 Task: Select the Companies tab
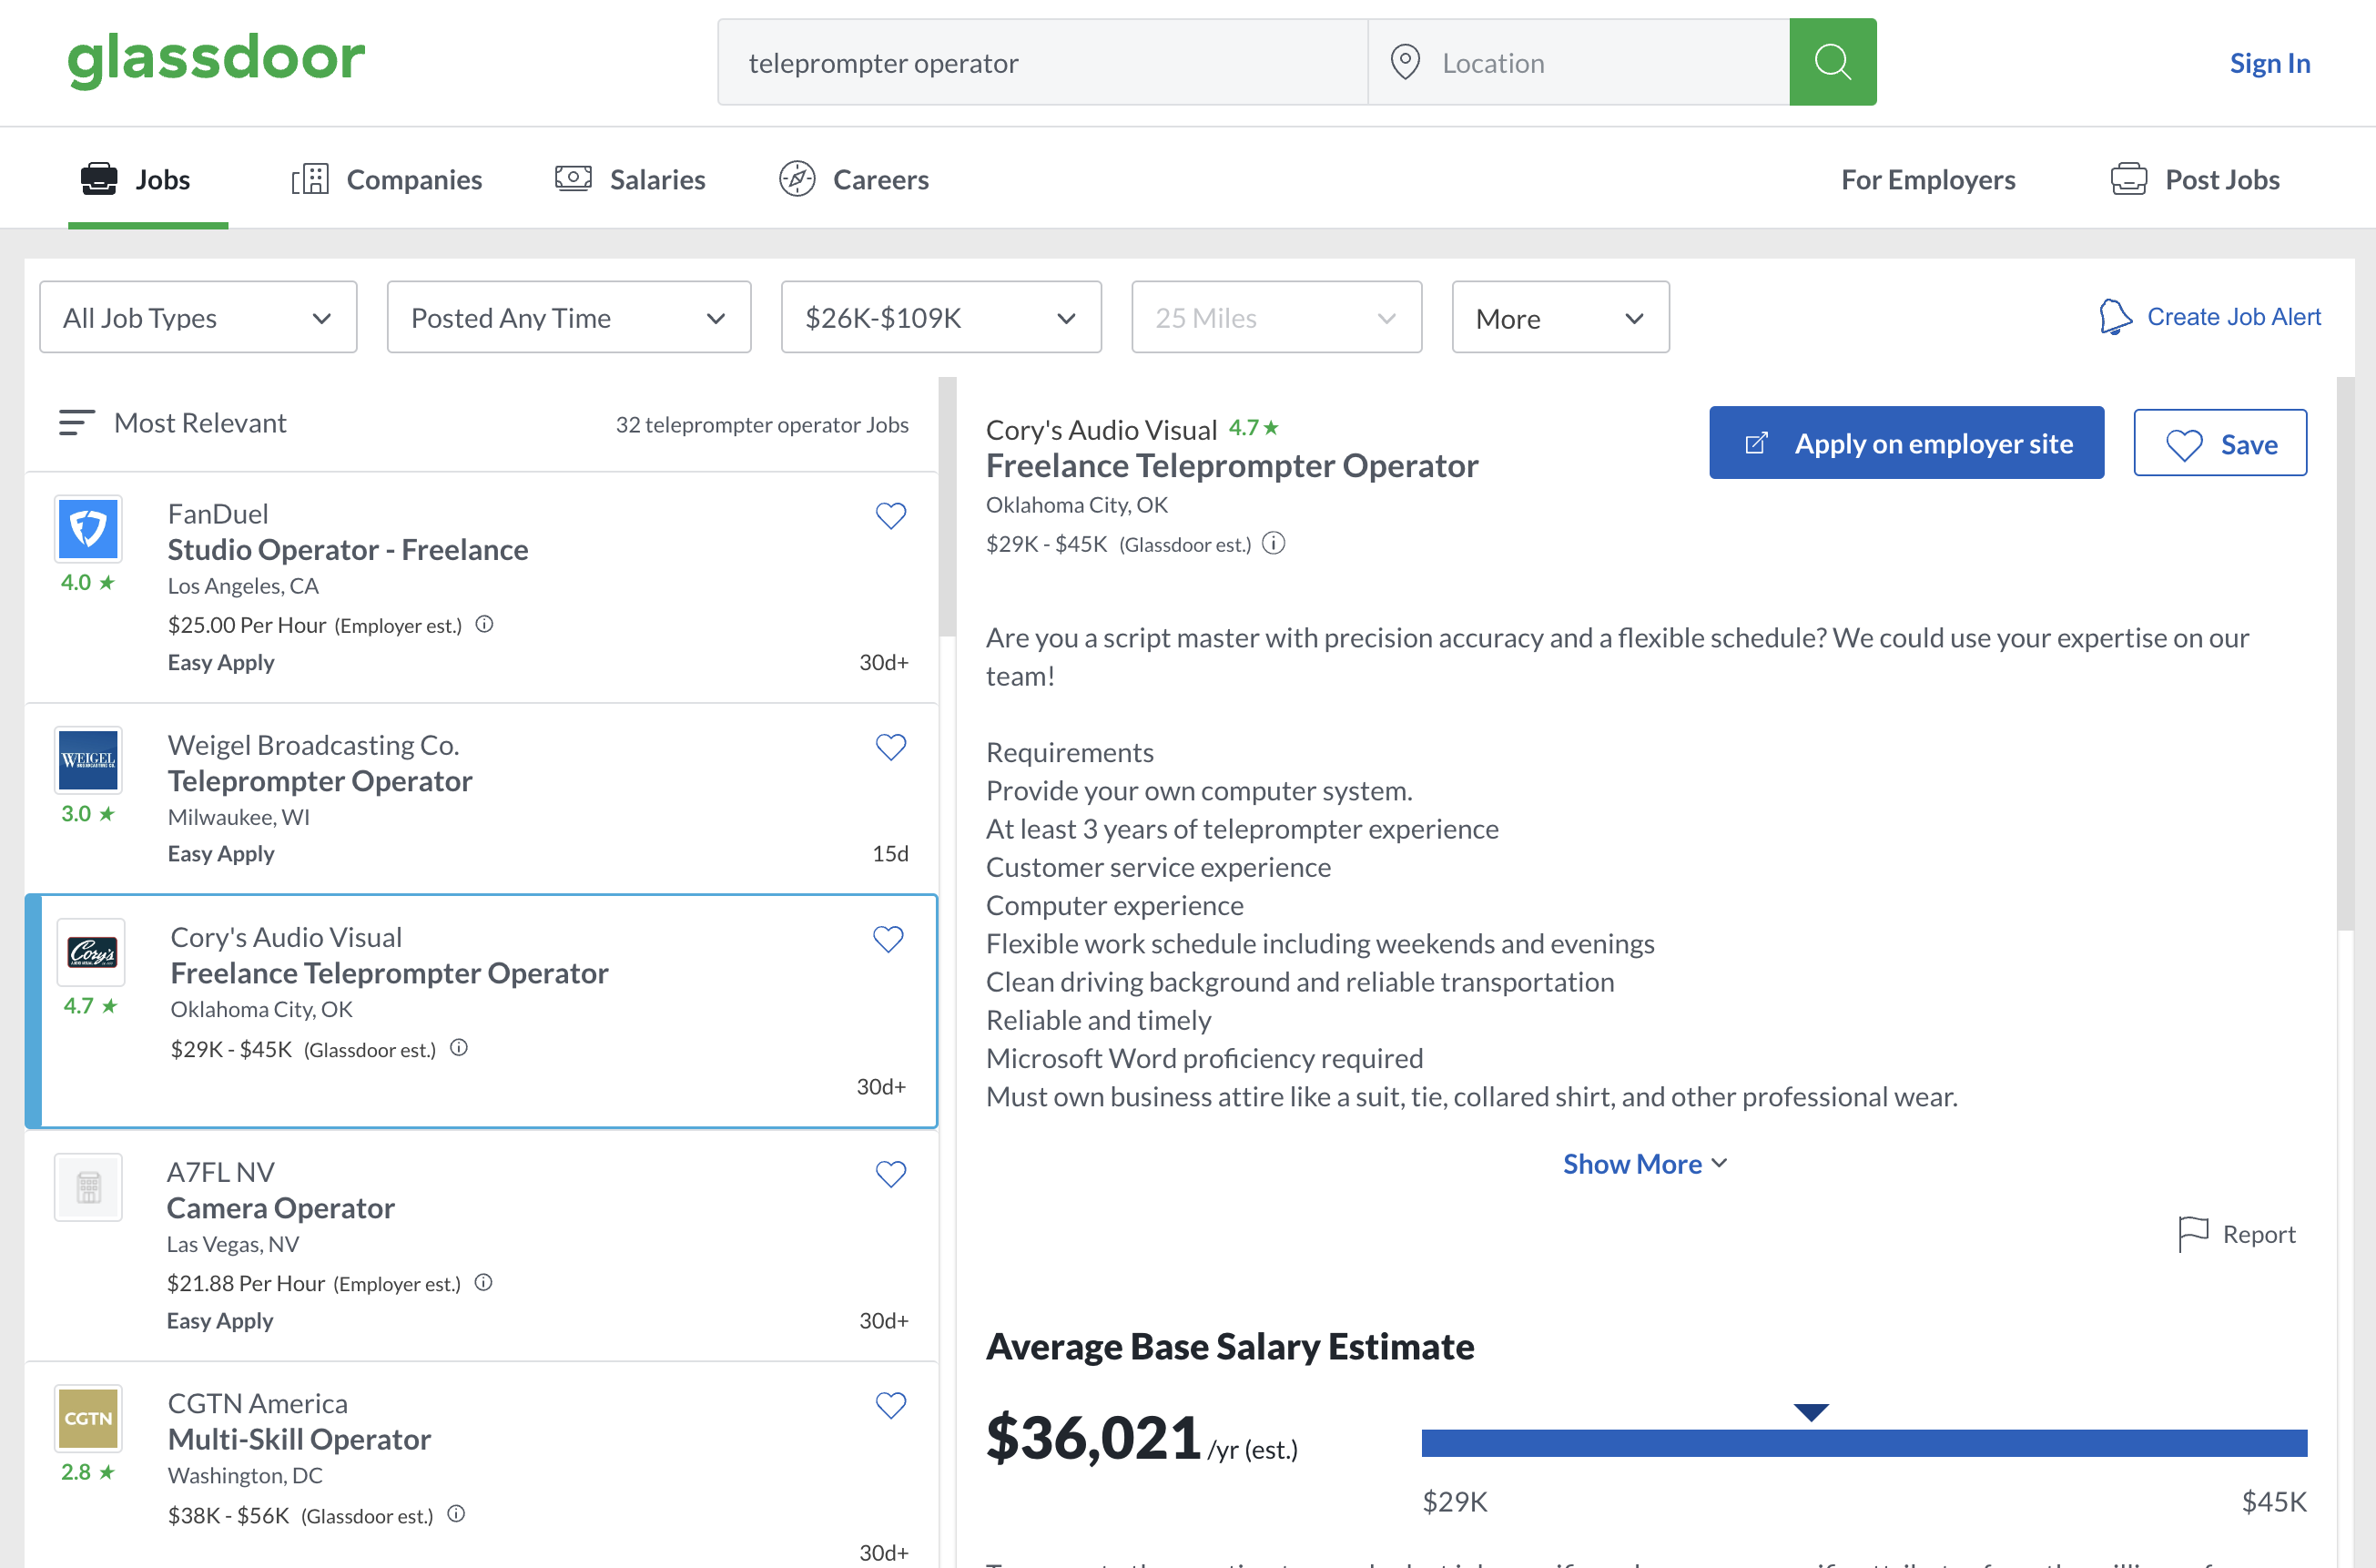(x=387, y=179)
